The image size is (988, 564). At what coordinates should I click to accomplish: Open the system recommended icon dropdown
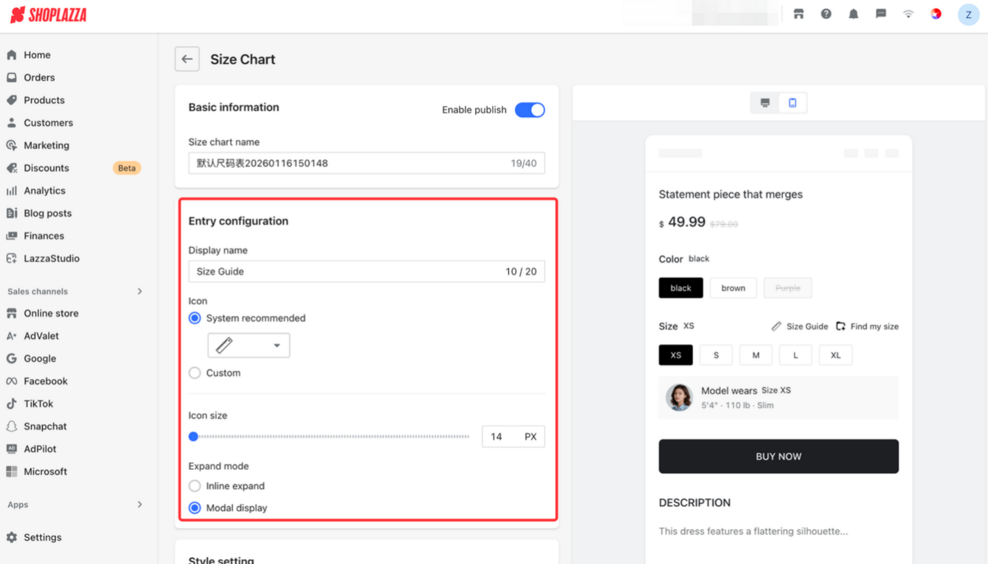[249, 346]
